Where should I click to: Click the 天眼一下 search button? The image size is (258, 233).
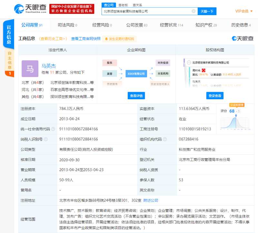[207, 11]
